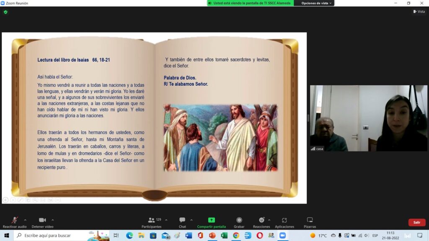
Task: Select the pen tool in slideshow controls
Action: (20, 200)
